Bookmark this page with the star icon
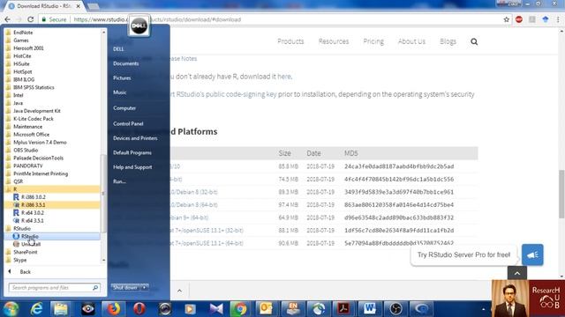The width and height of the screenshot is (565, 317). coord(506,19)
